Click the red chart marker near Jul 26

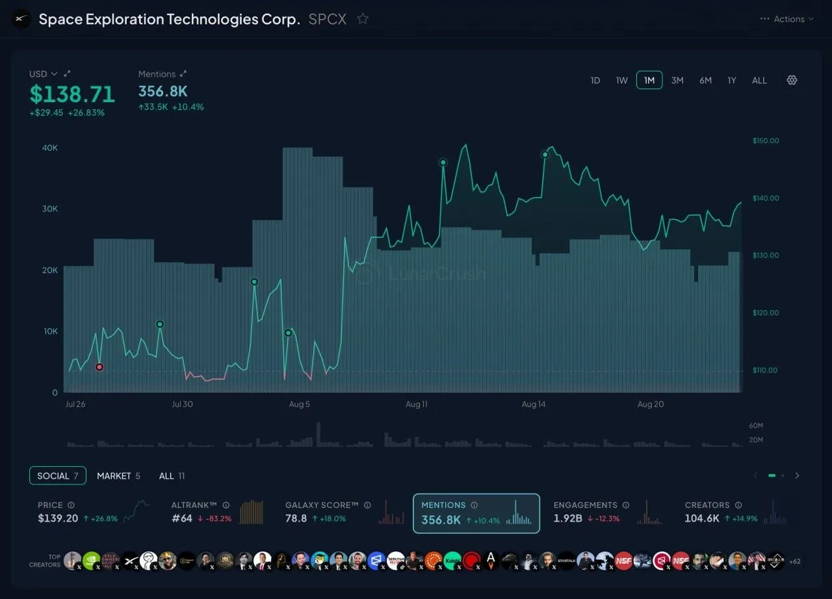coord(99,367)
